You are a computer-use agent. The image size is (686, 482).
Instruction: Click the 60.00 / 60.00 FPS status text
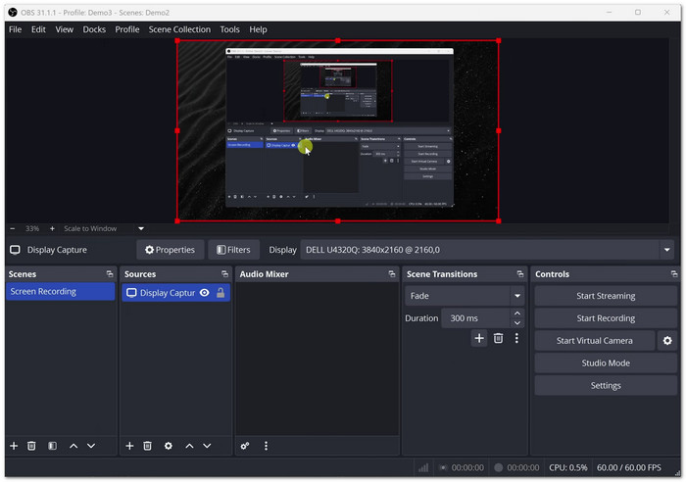click(x=629, y=467)
